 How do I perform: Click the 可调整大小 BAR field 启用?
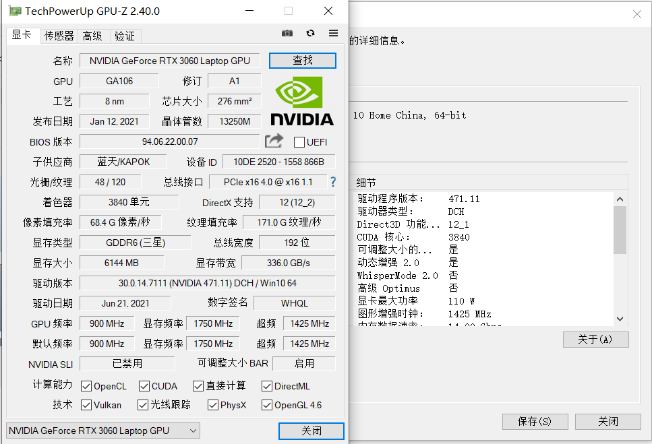(x=304, y=364)
